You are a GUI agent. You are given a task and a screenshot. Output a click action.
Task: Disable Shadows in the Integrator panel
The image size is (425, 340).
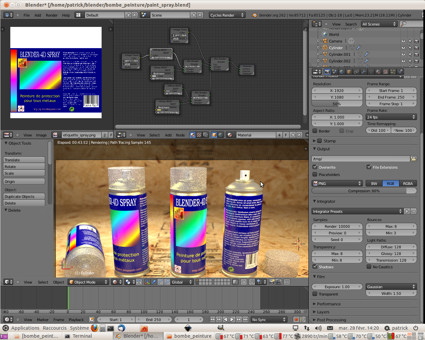click(314, 267)
